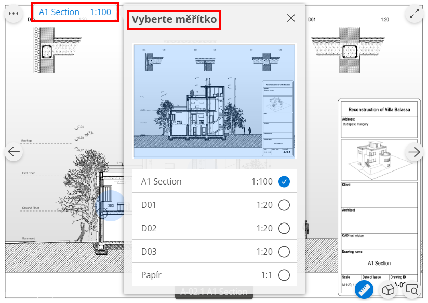This screenshot has width=428, height=303.
Task: Pick the D03 1:20 scale radio button
Action: [x=284, y=252]
